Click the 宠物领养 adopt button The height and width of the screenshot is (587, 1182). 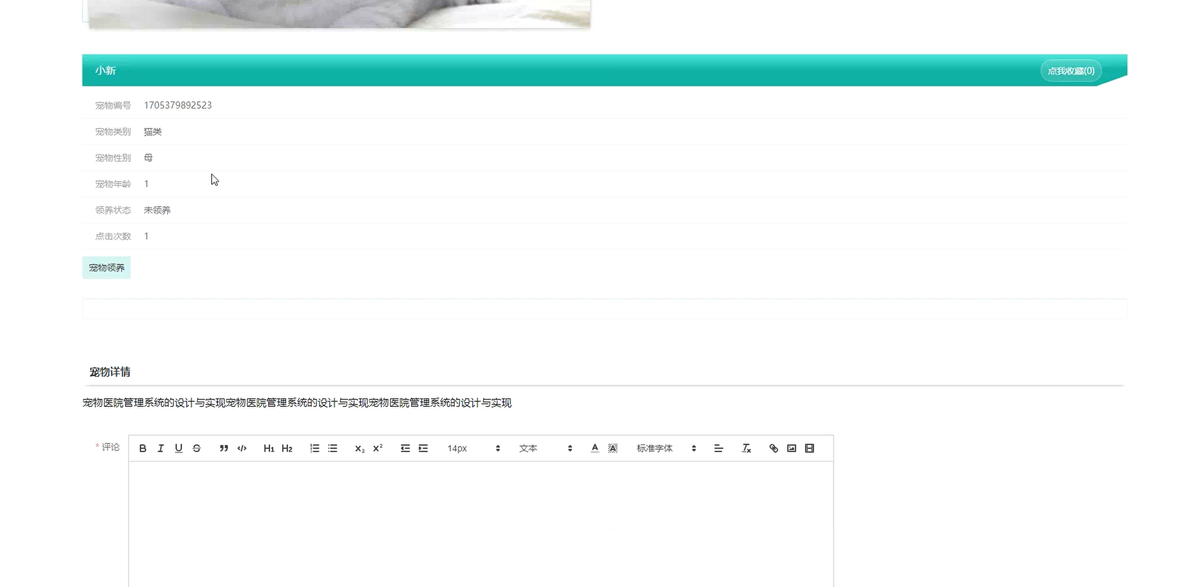click(x=106, y=268)
